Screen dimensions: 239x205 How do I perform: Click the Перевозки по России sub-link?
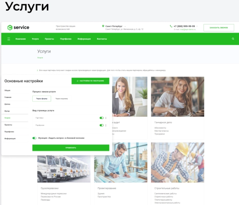[x=51, y=197]
